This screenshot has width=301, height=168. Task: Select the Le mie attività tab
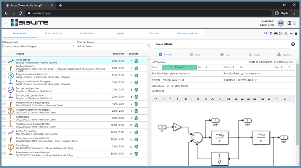[x=20, y=33]
